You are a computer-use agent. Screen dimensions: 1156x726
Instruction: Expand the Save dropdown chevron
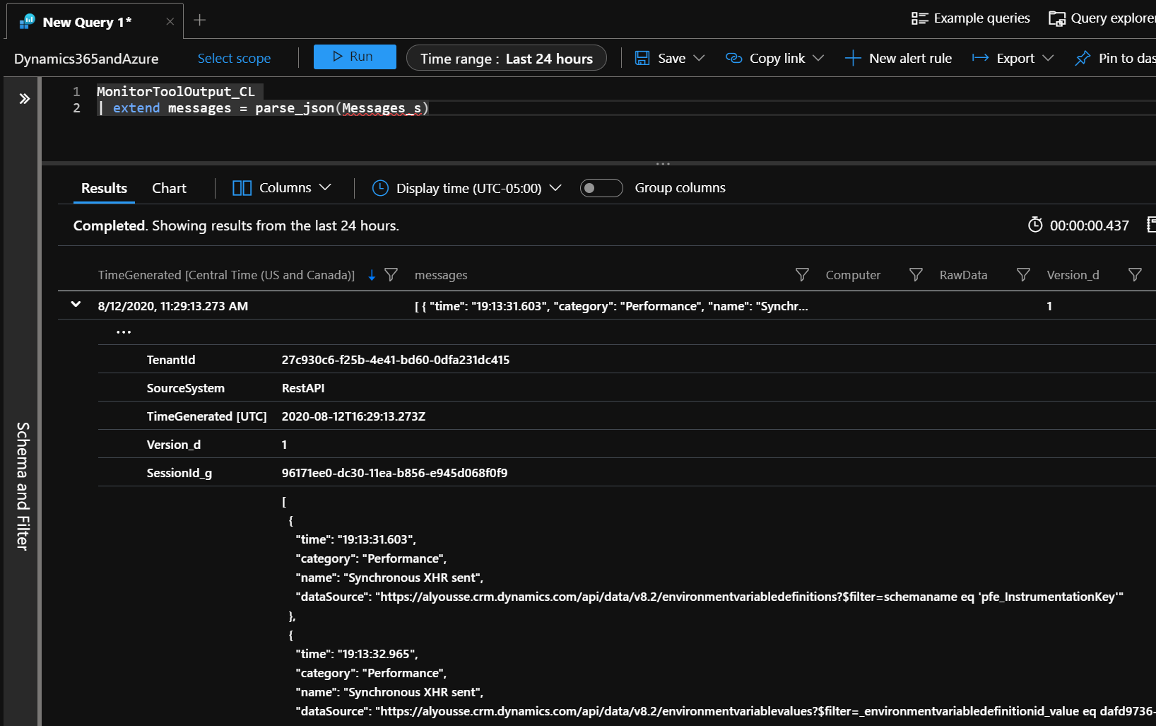tap(699, 58)
